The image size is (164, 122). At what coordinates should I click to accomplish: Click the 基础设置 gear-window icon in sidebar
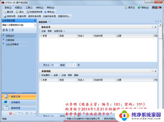[6, 108]
